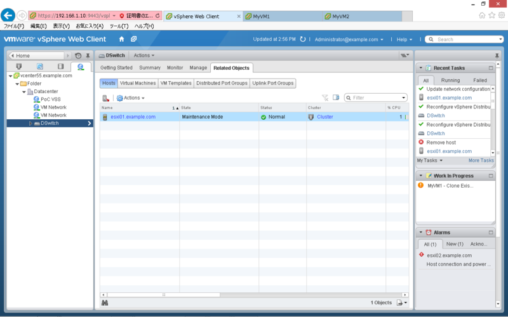This screenshot has width=508, height=317.
Task: Open the My Tasks dropdown
Action: click(430, 160)
